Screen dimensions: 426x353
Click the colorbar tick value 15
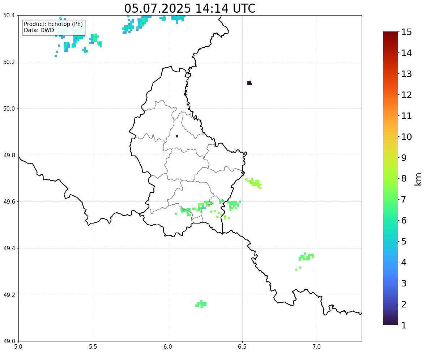(406, 32)
